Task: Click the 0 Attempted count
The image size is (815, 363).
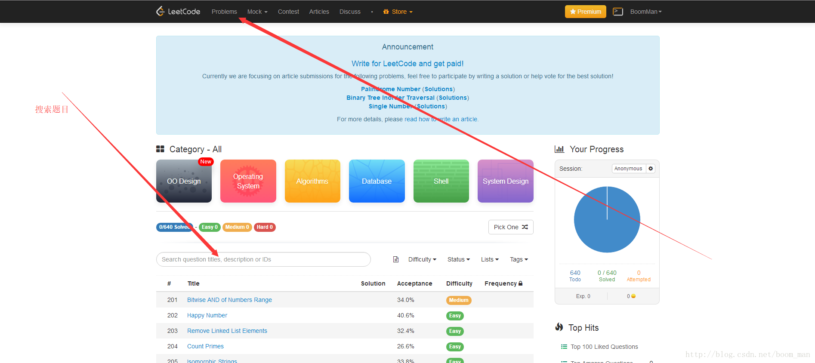Action: 639,276
